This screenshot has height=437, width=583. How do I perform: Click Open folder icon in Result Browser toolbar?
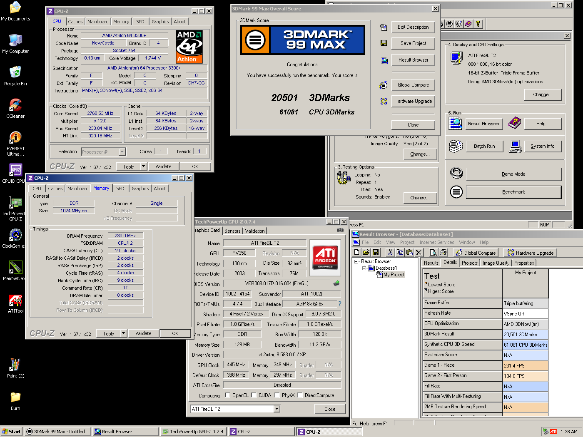(366, 252)
